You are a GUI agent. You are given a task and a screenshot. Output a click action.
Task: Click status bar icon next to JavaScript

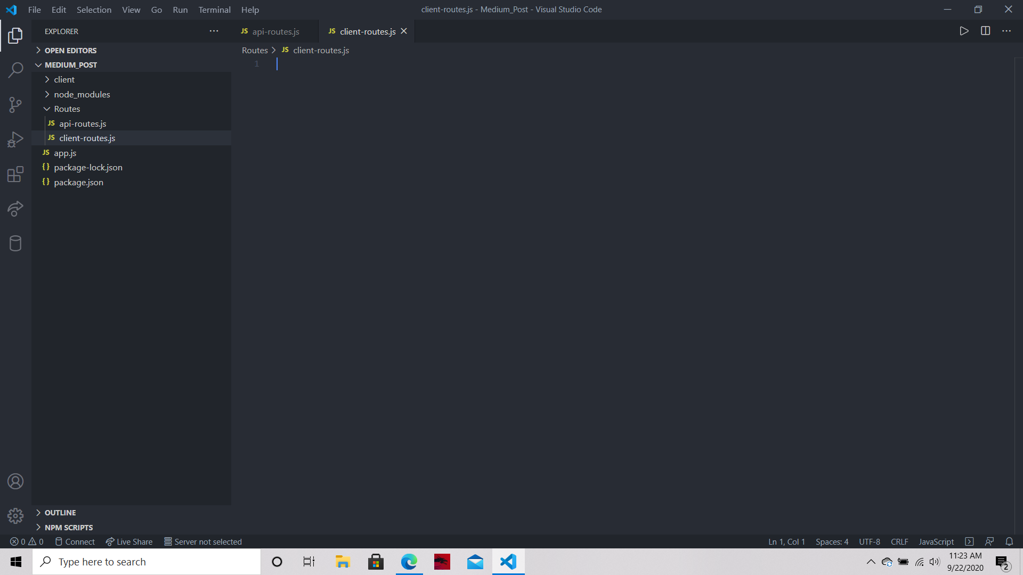click(969, 541)
